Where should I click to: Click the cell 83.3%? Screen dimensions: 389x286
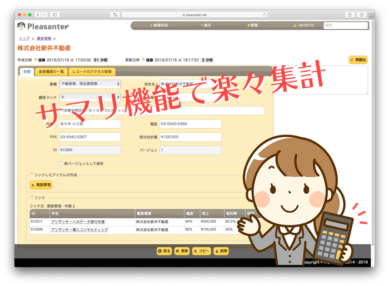tap(230, 222)
